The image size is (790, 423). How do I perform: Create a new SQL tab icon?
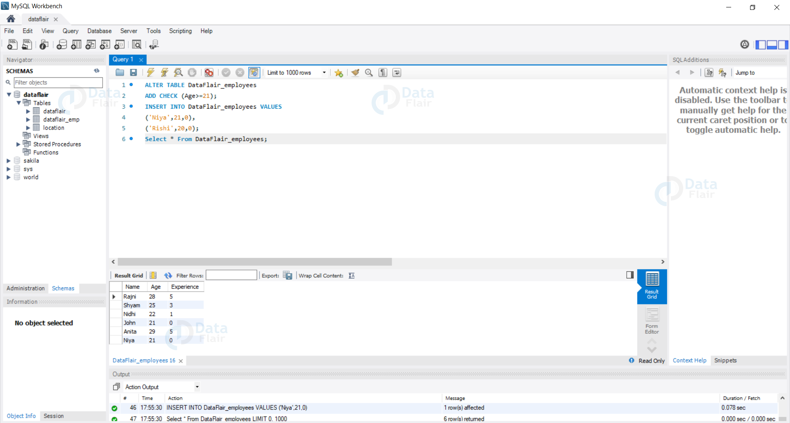[x=12, y=44]
